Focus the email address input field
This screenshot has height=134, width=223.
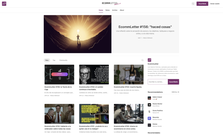point(158,82)
